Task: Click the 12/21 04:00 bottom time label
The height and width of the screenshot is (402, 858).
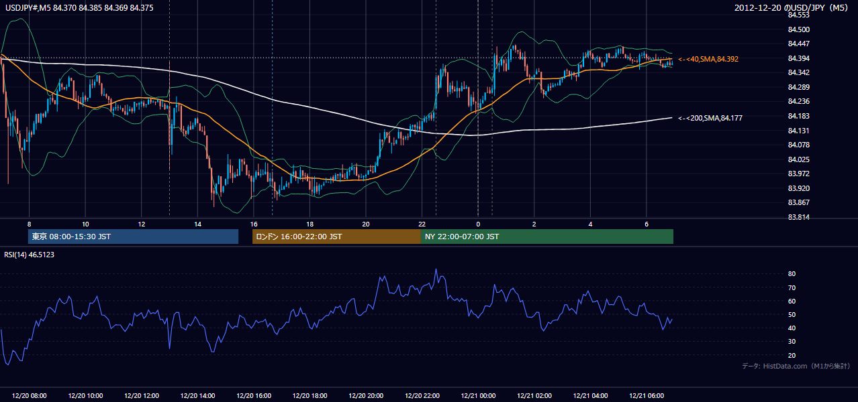Action: [590, 396]
